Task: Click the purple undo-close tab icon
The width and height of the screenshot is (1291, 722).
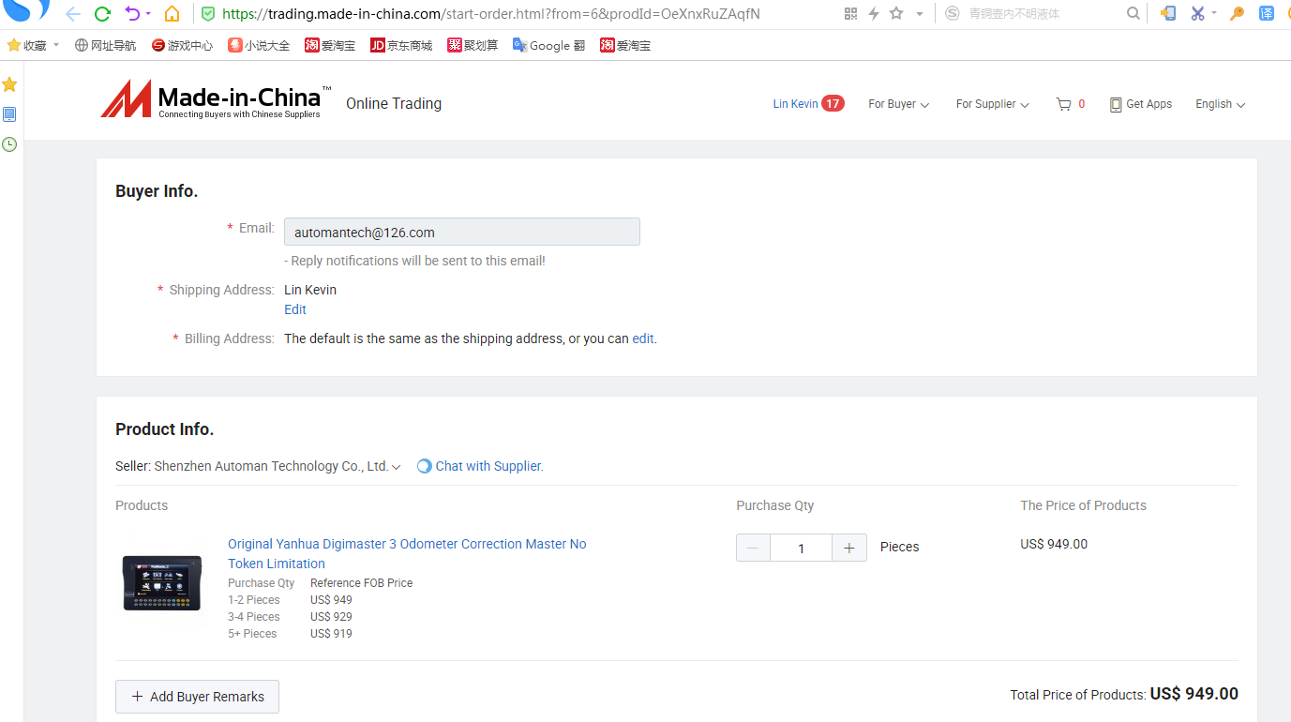Action: (132, 14)
